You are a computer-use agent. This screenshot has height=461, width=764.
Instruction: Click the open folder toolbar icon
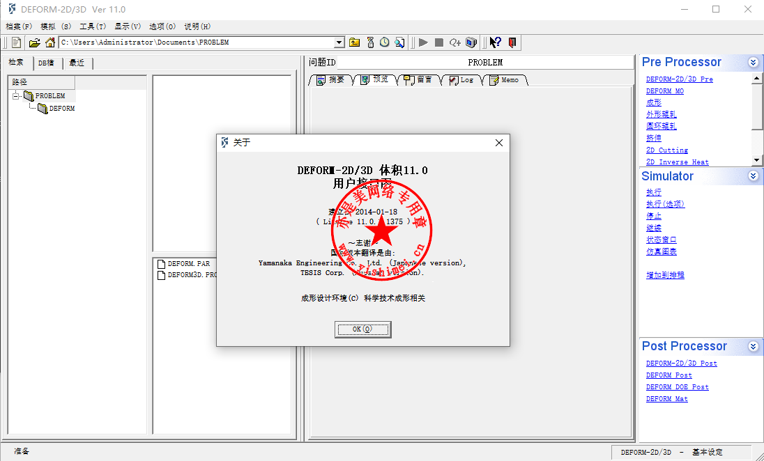(34, 42)
